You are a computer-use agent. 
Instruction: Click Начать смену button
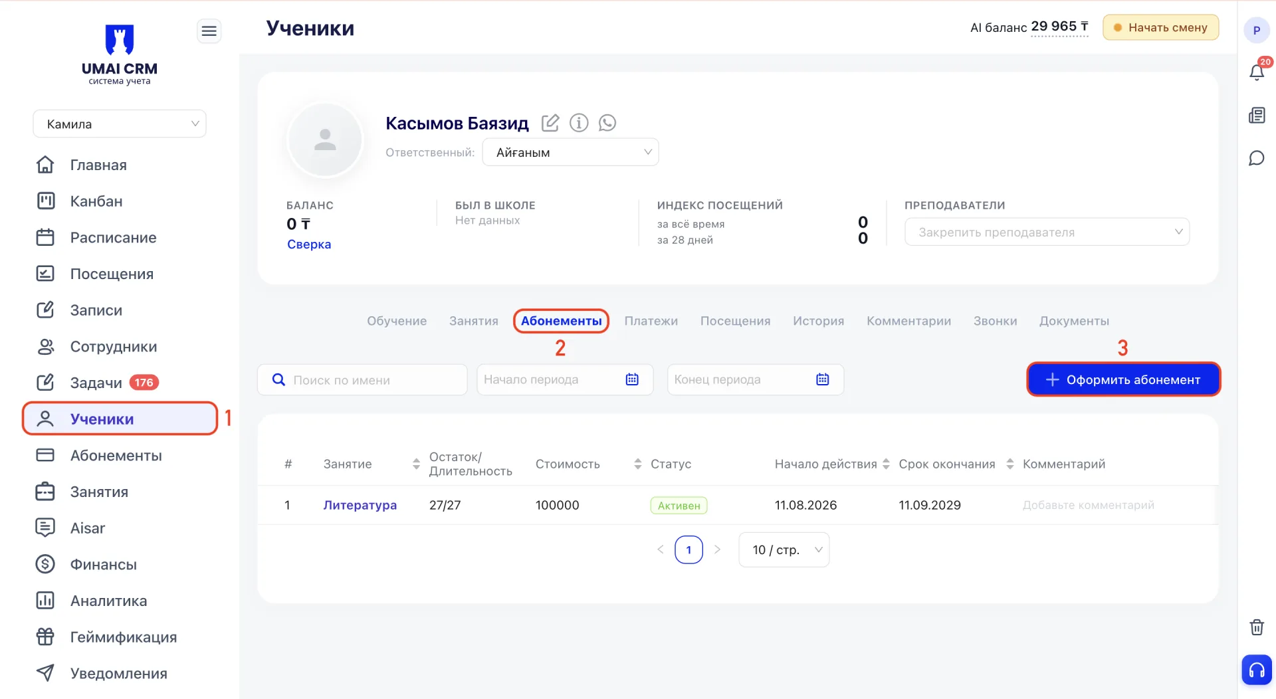tap(1161, 27)
